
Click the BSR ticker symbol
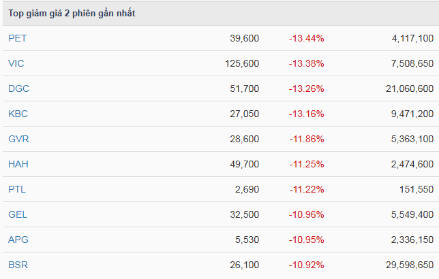pos(18,265)
